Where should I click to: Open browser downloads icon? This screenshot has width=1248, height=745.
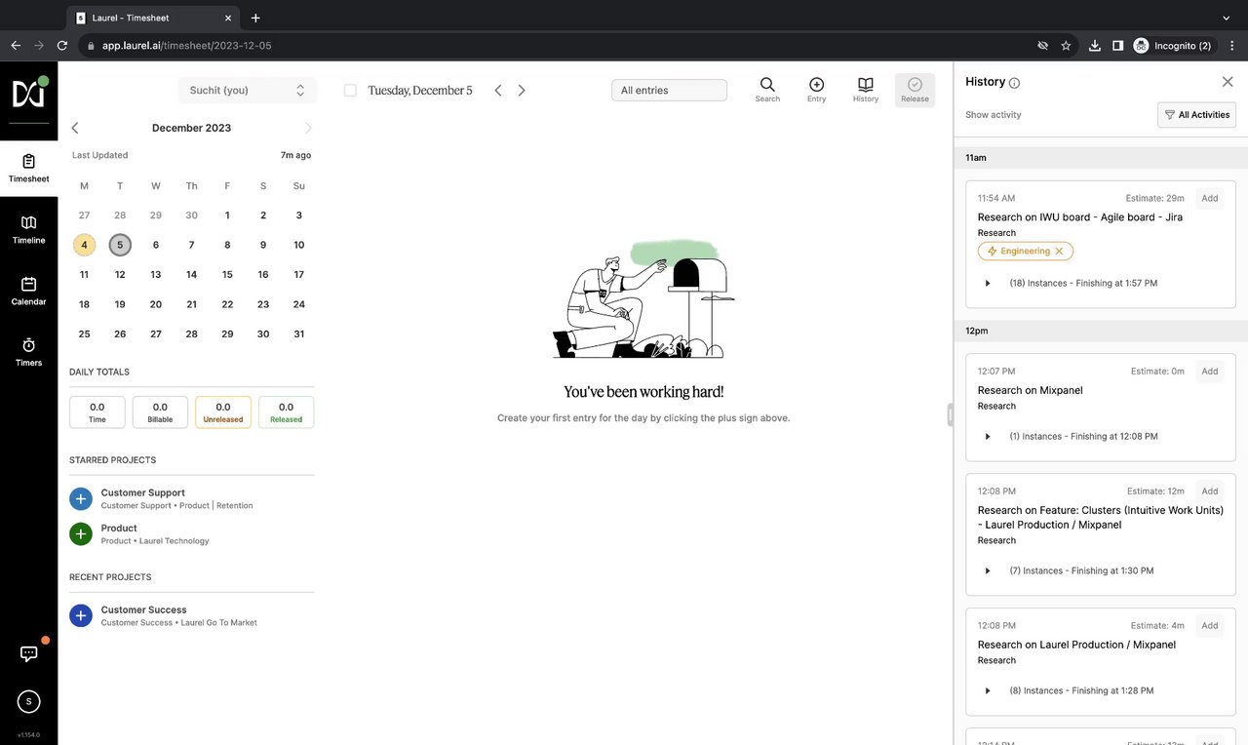1095,45
